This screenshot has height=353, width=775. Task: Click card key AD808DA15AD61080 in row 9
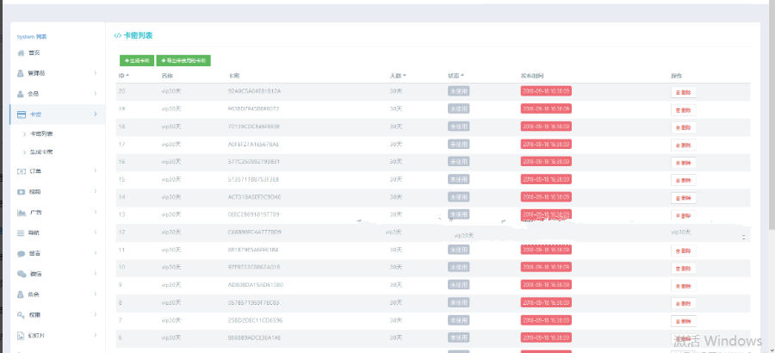coord(256,285)
